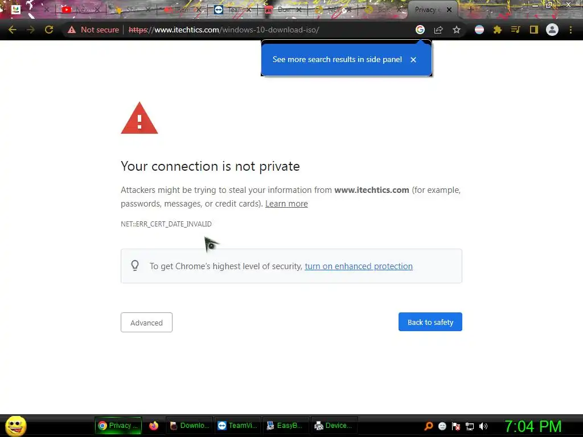583x437 pixels.
Task: Click the NET::ERR_CERT_DATE_INVALID error code
Action: coord(166,224)
